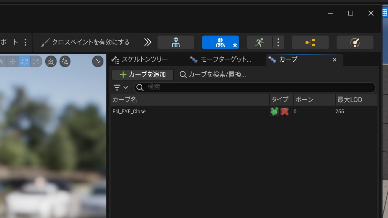Open the curve filter dropdown
The width and height of the screenshot is (388, 218).
point(121,87)
